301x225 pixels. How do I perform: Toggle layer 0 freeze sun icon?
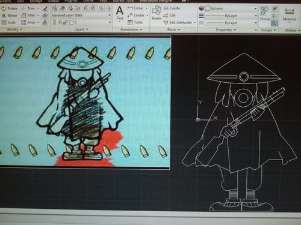click(60, 22)
